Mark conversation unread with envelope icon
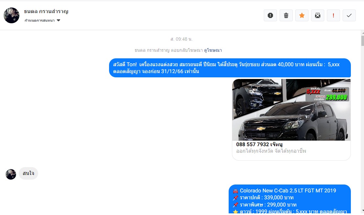This screenshot has width=364, height=215. tap(318, 15)
